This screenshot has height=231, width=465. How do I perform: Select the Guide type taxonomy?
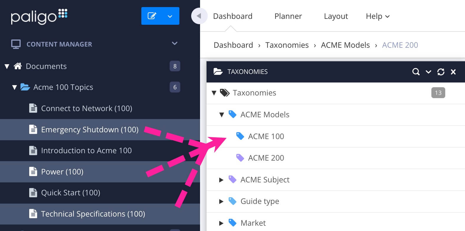tap(260, 202)
